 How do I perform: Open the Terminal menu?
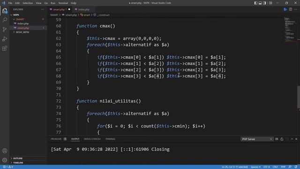tap(63, 3)
